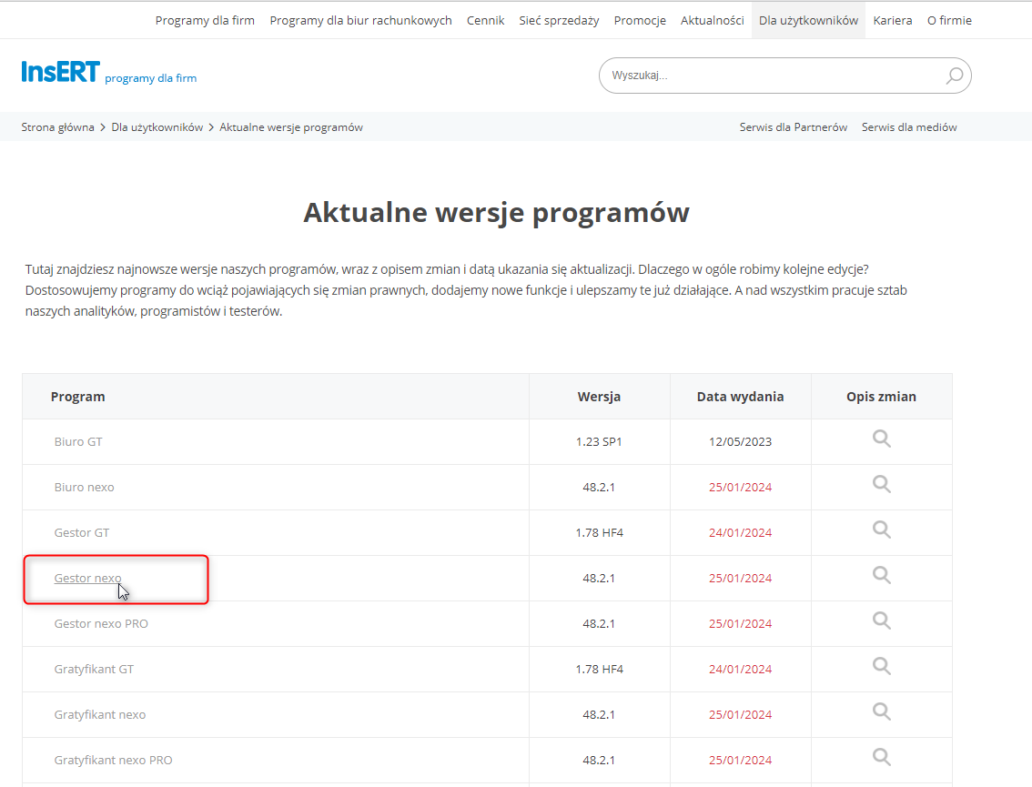1032x787 pixels.
Task: Click the Opis zmian column header
Action: 881,396
